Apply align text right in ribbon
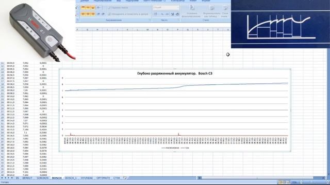The height and width of the screenshot is (185, 330). pyautogui.click(x=93, y=14)
